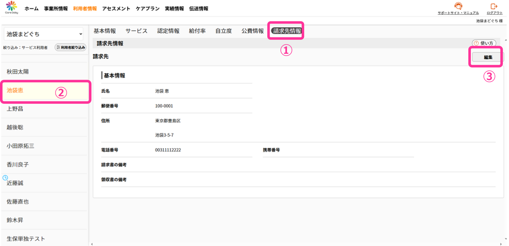Select the 公費情報 tab
The height and width of the screenshot is (246, 509).
(252, 31)
